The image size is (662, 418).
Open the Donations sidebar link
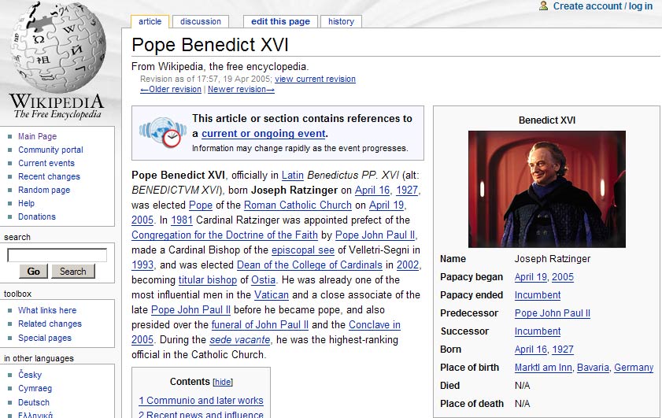coord(37,216)
